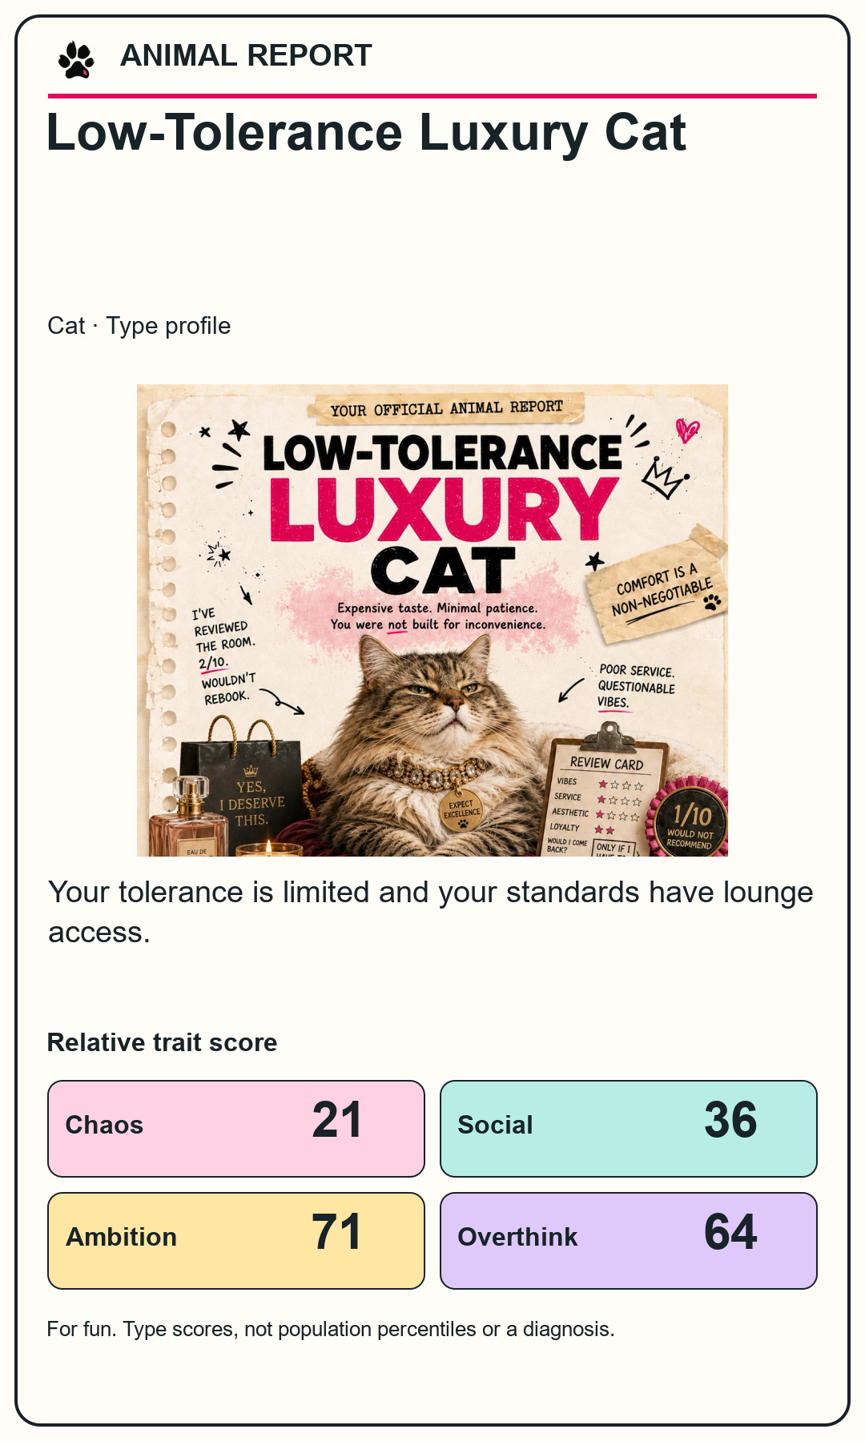Select the pink Chaos score card
This screenshot has width=865, height=1441.
tap(236, 1129)
